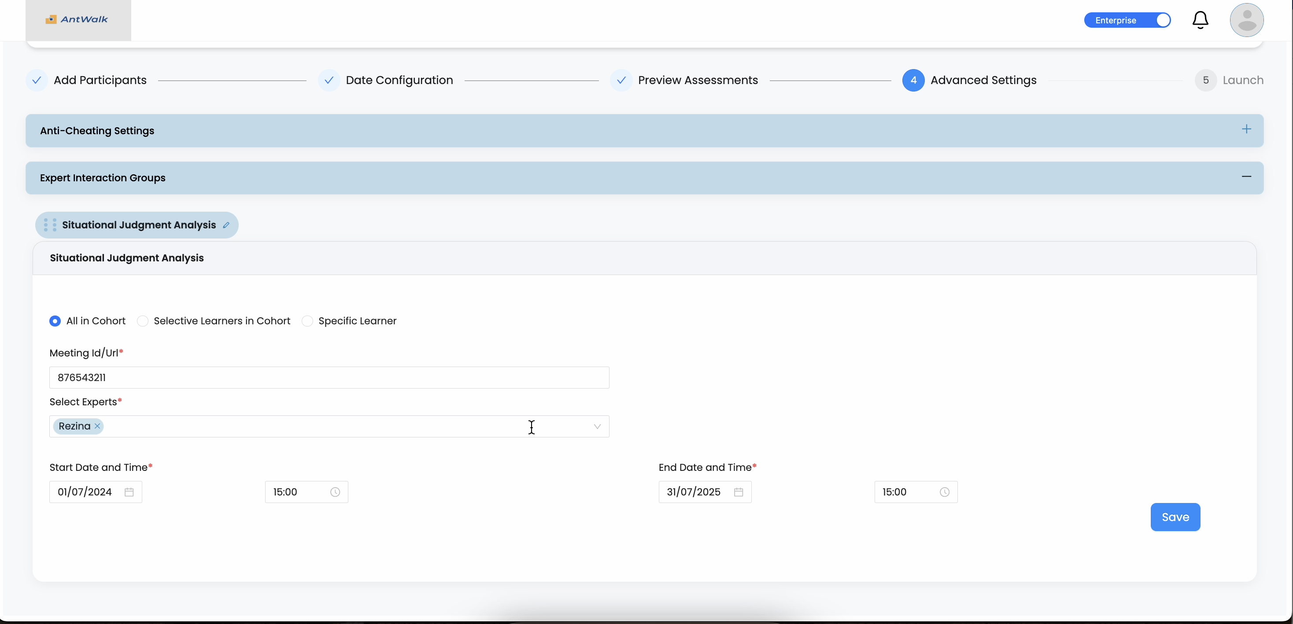This screenshot has width=1293, height=624.
Task: Click the Save button
Action: click(x=1175, y=517)
